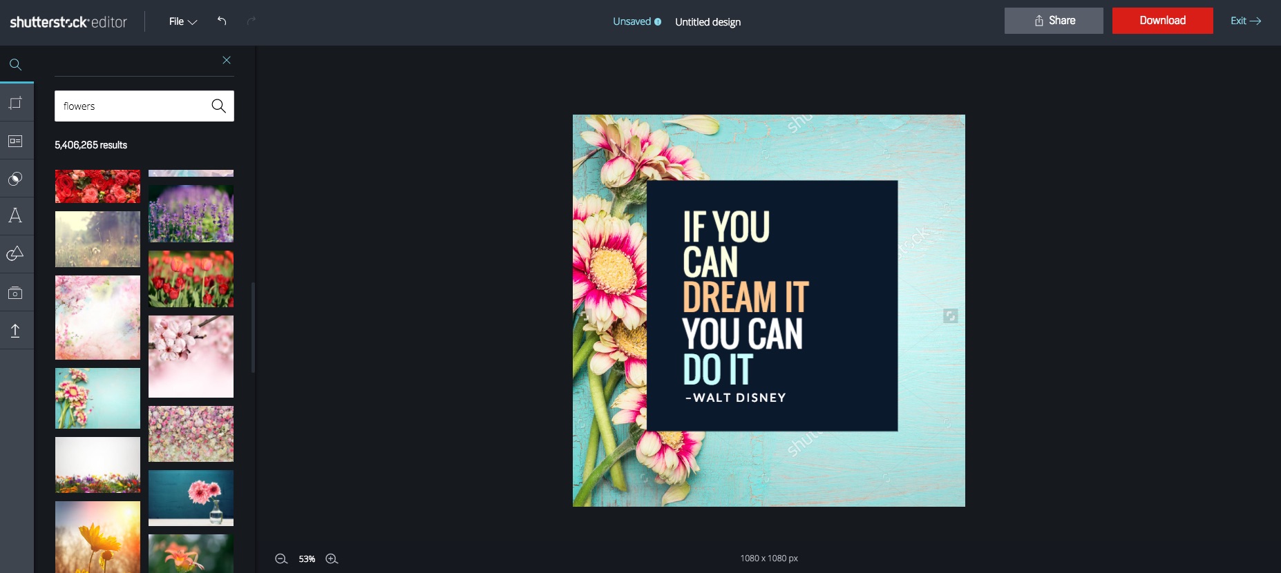Exit the editor
1281x573 pixels.
1246,21
